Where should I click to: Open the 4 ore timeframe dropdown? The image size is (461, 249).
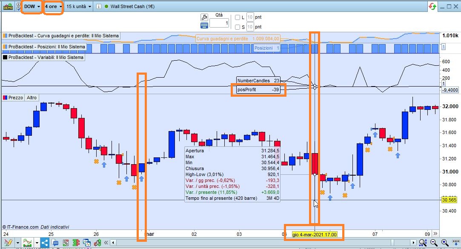click(x=53, y=6)
